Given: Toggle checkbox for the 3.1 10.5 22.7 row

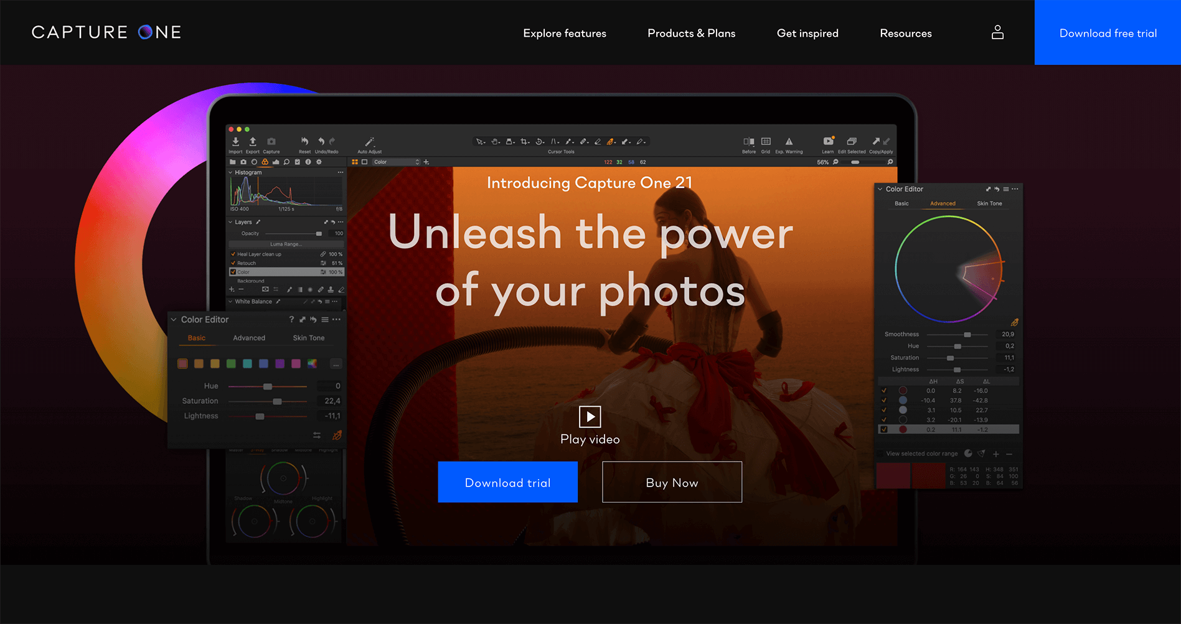Looking at the screenshot, I should point(884,410).
